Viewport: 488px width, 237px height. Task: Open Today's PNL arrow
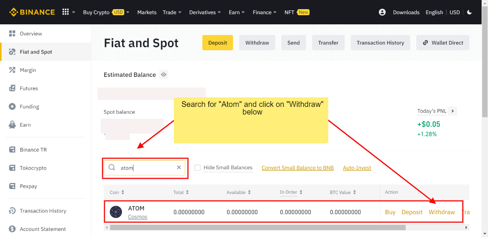[x=453, y=111]
